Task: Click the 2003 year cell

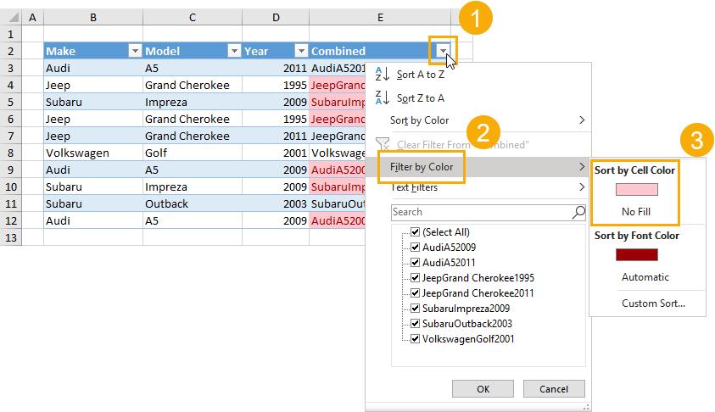Action: (276, 203)
